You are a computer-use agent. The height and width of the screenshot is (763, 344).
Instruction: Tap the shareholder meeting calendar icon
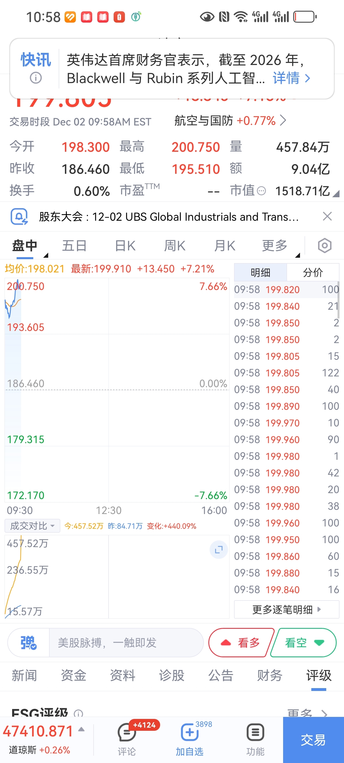tap(19, 216)
